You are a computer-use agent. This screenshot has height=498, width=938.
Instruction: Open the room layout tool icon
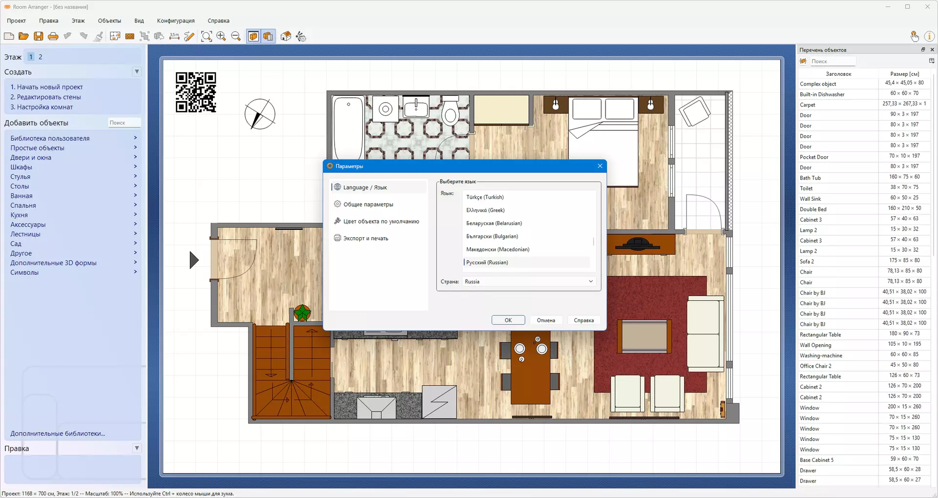coord(115,36)
